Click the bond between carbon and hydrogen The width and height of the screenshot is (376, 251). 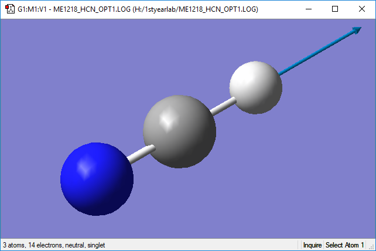click(x=223, y=106)
